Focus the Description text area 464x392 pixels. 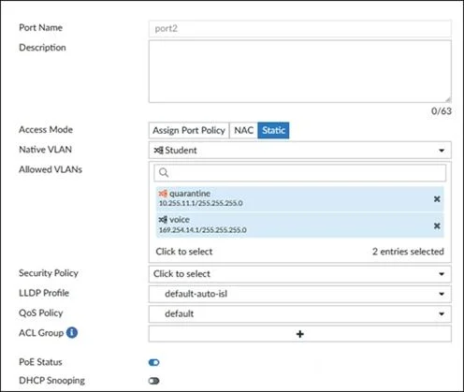[x=300, y=71]
